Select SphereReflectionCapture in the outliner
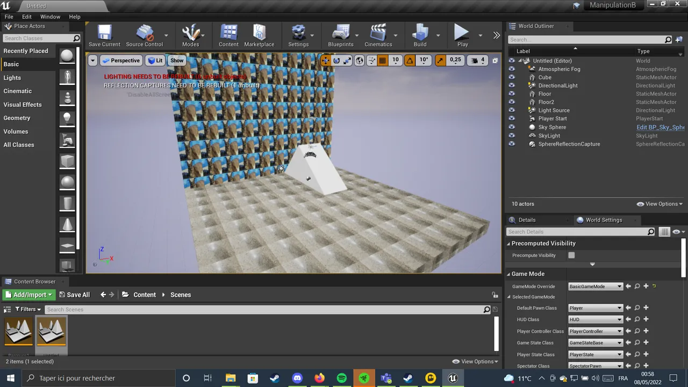Image resolution: width=688 pixels, height=387 pixels. tap(569, 144)
